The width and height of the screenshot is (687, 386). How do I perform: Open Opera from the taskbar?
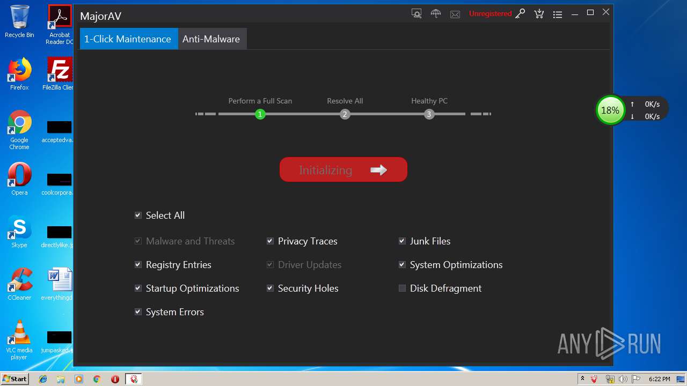115,379
